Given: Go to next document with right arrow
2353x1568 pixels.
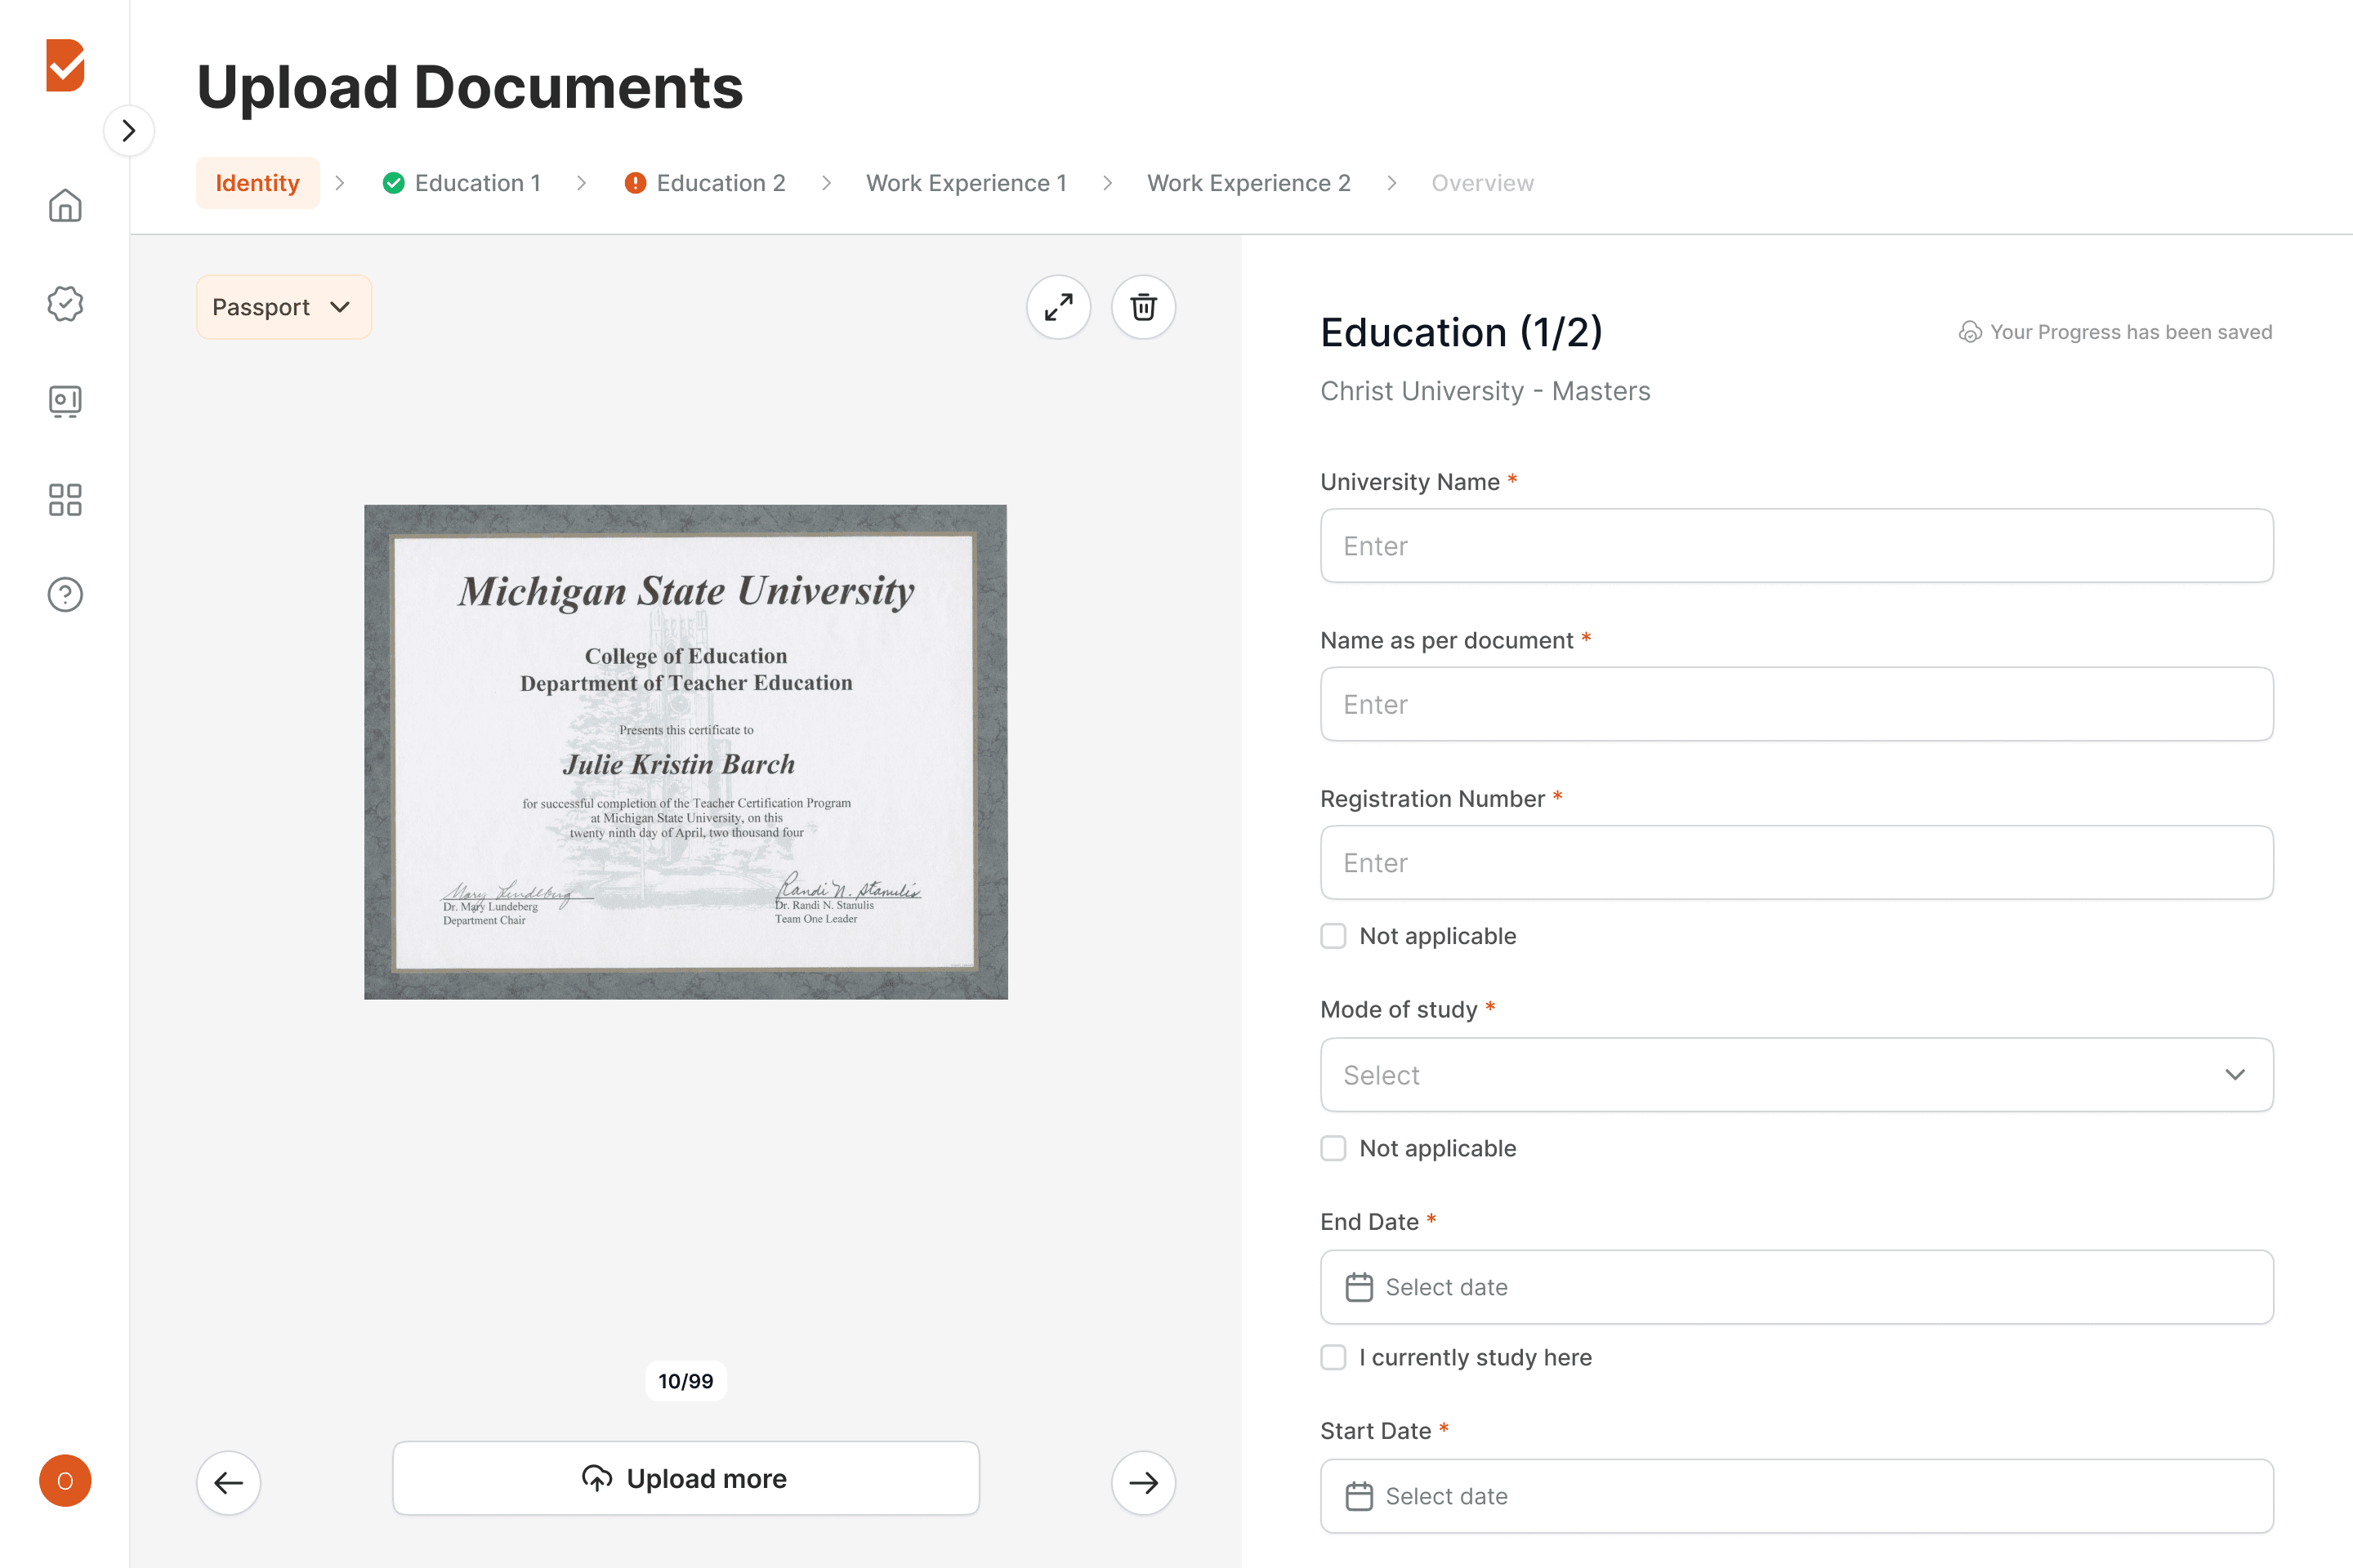Looking at the screenshot, I should pos(1142,1482).
